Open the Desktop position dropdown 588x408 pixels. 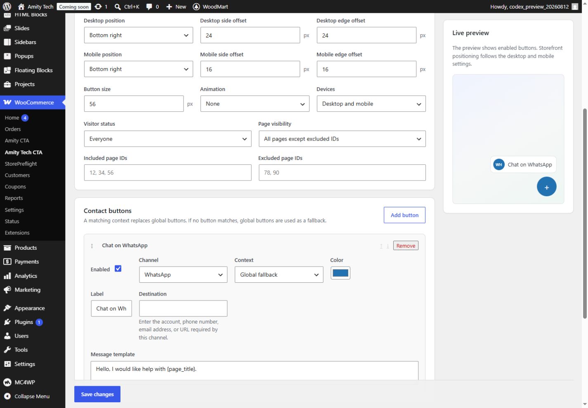[x=138, y=35]
